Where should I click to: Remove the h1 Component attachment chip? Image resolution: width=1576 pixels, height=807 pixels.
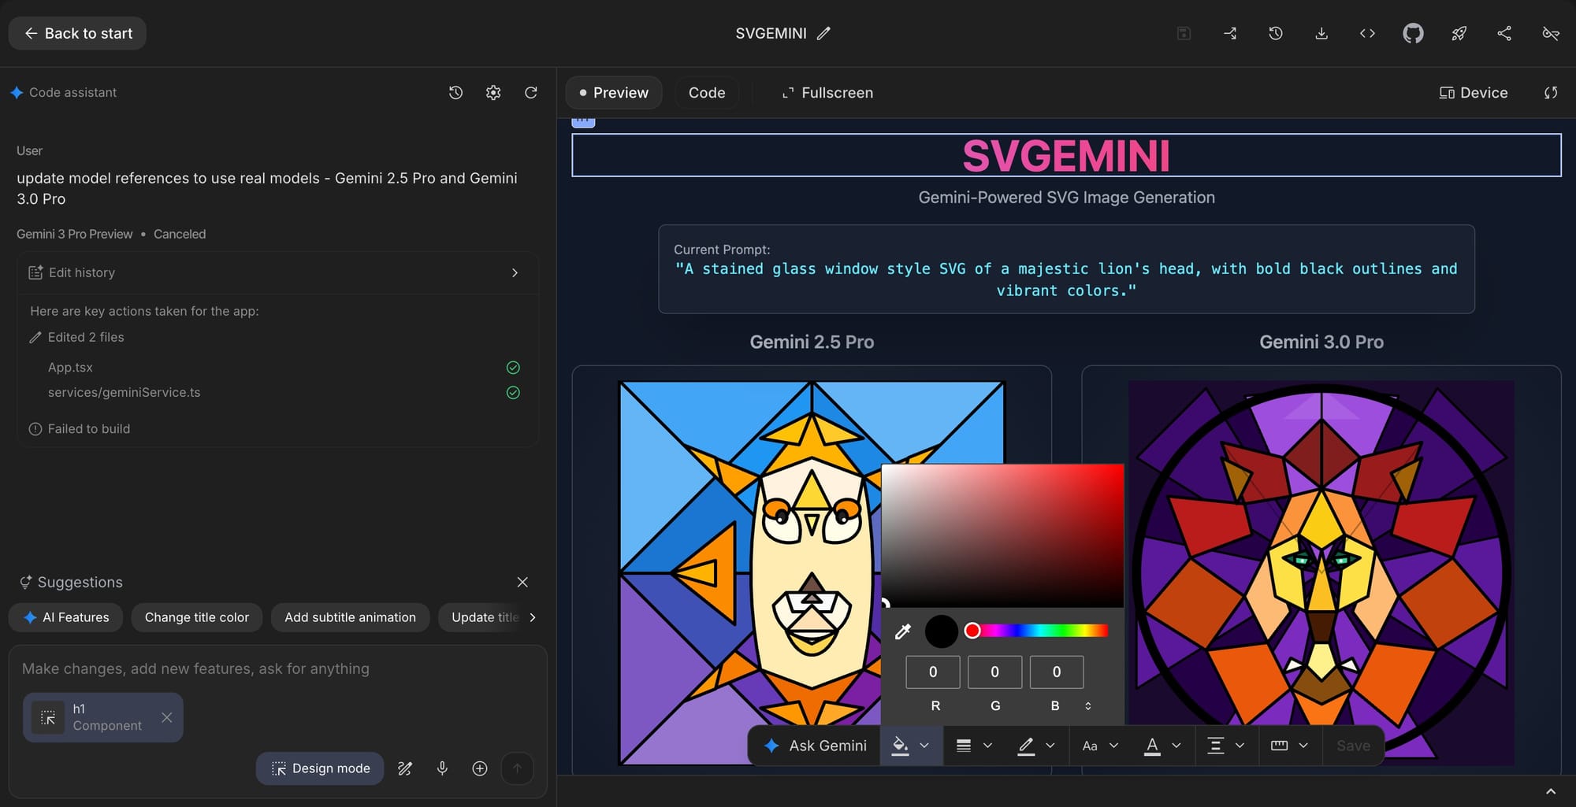(166, 717)
